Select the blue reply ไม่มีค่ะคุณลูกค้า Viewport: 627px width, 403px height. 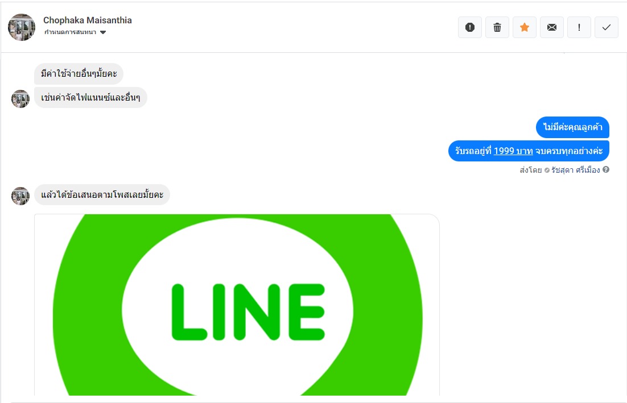pos(572,127)
